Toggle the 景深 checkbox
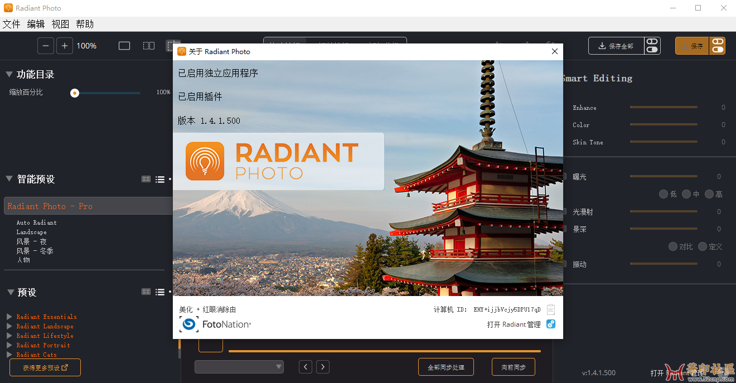The width and height of the screenshot is (736, 383). 564,229
